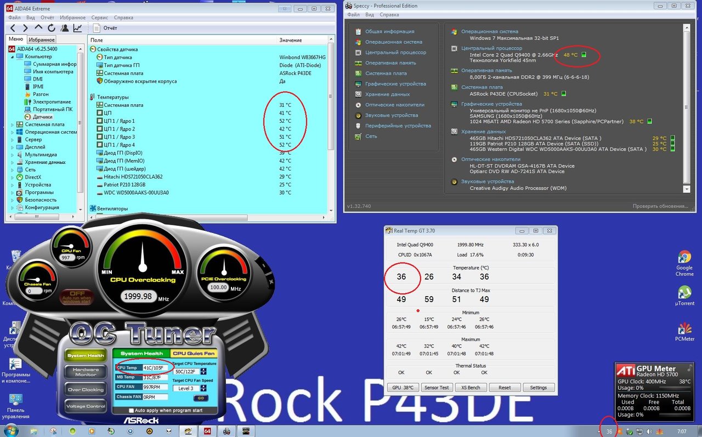Image resolution: width=702 pixels, height=437 pixels.
Task: Expand the Дисплей tree node
Action: coord(13,147)
